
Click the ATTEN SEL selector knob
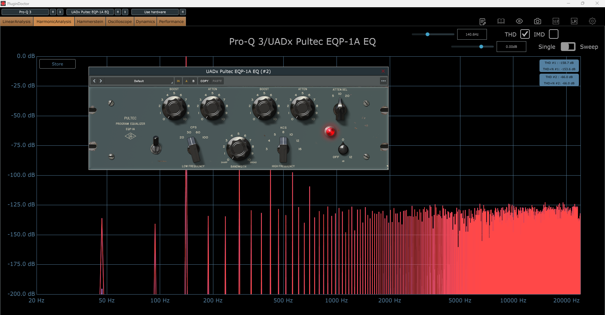click(x=340, y=109)
